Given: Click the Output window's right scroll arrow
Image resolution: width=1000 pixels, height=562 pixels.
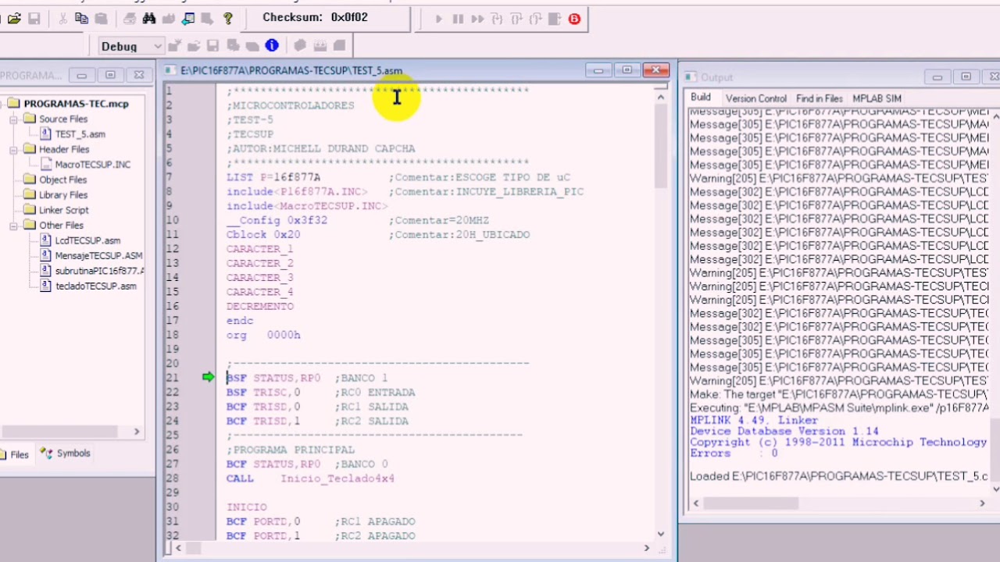Looking at the screenshot, I should pyautogui.click(x=982, y=503).
